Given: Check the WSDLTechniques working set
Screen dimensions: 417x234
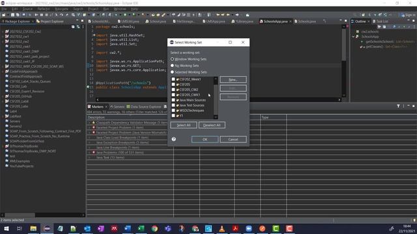Looking at the screenshot, I should point(173,110).
